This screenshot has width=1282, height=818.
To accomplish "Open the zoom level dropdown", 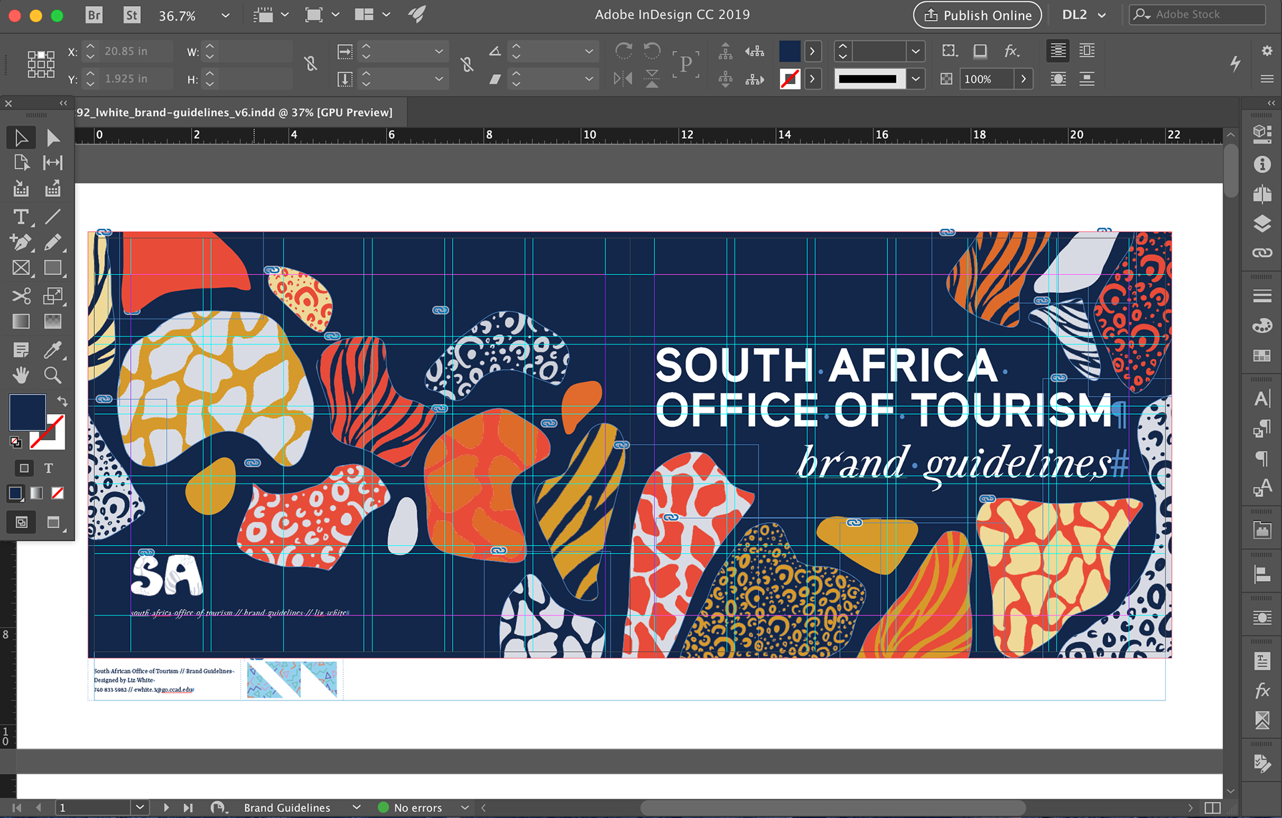I will 225,15.
